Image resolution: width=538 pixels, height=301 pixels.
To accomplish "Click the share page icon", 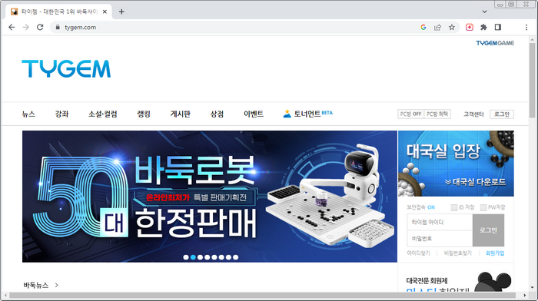I will click(437, 27).
